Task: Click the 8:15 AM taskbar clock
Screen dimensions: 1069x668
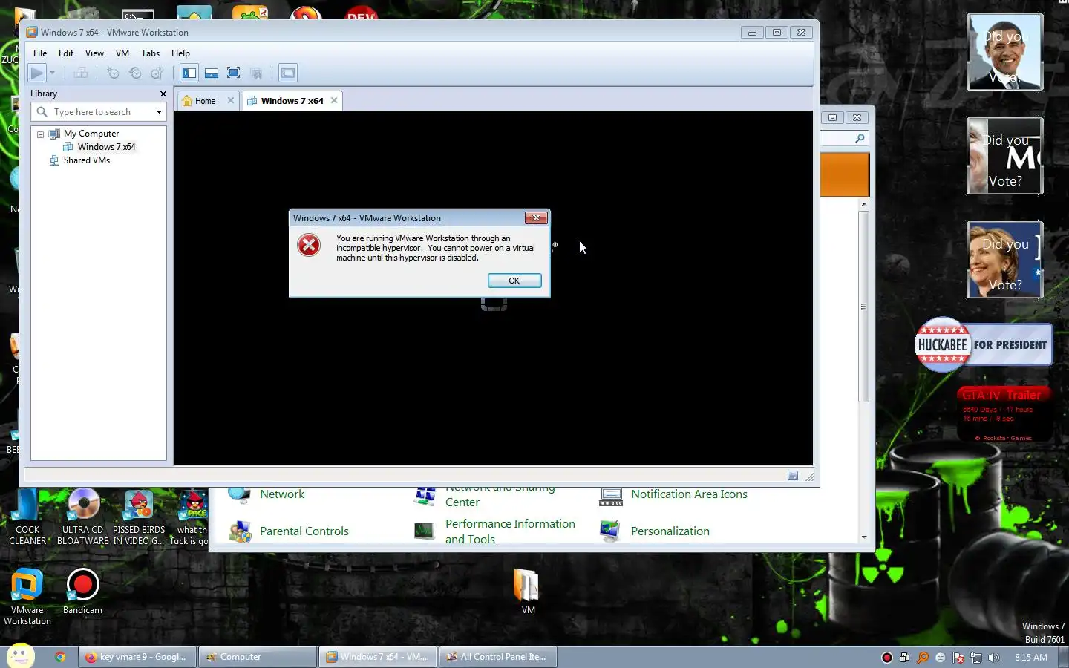Action: 1031,658
